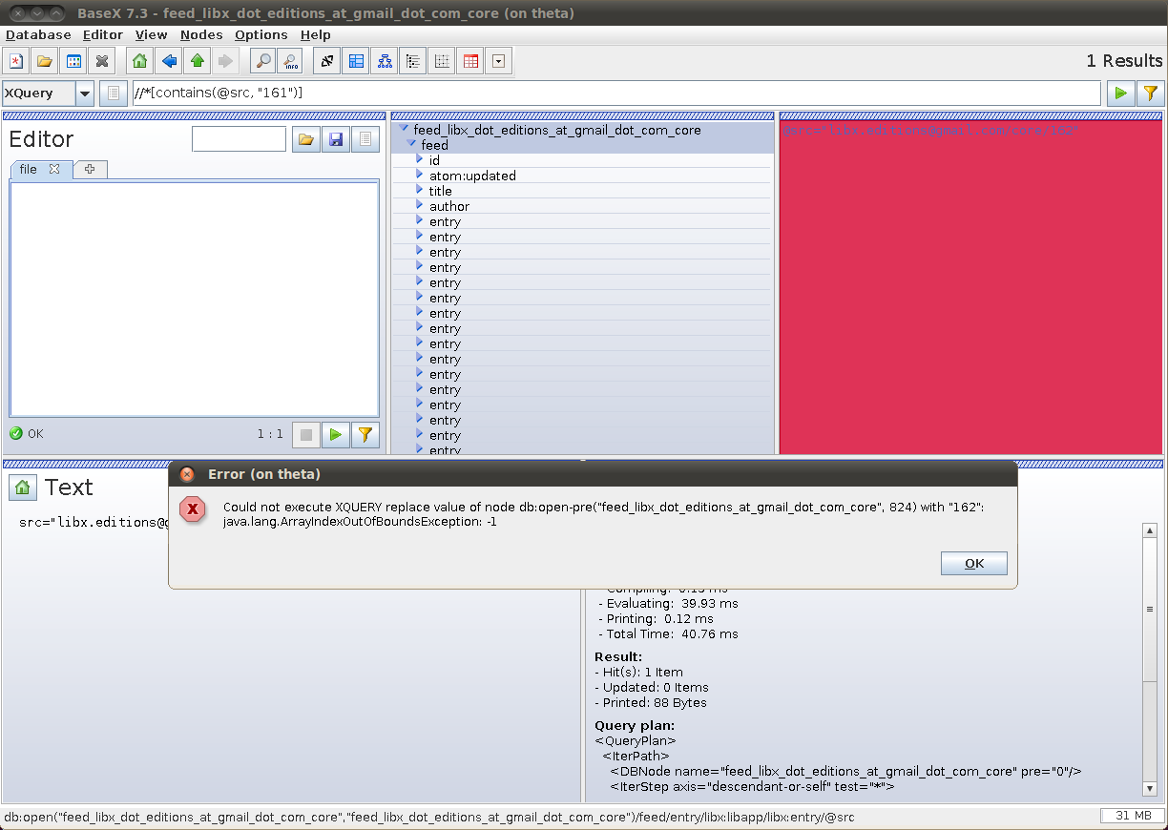
Task: Click the Text panel home icon
Action: (x=23, y=488)
